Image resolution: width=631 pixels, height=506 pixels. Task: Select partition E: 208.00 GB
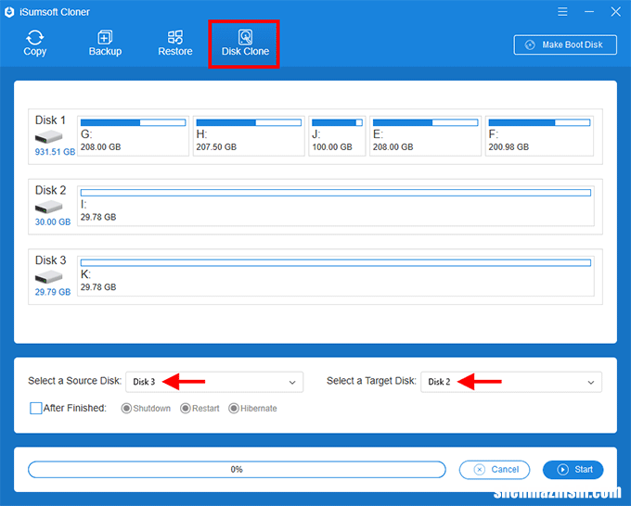click(425, 136)
